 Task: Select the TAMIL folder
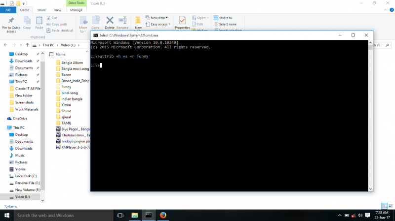[x=66, y=123]
